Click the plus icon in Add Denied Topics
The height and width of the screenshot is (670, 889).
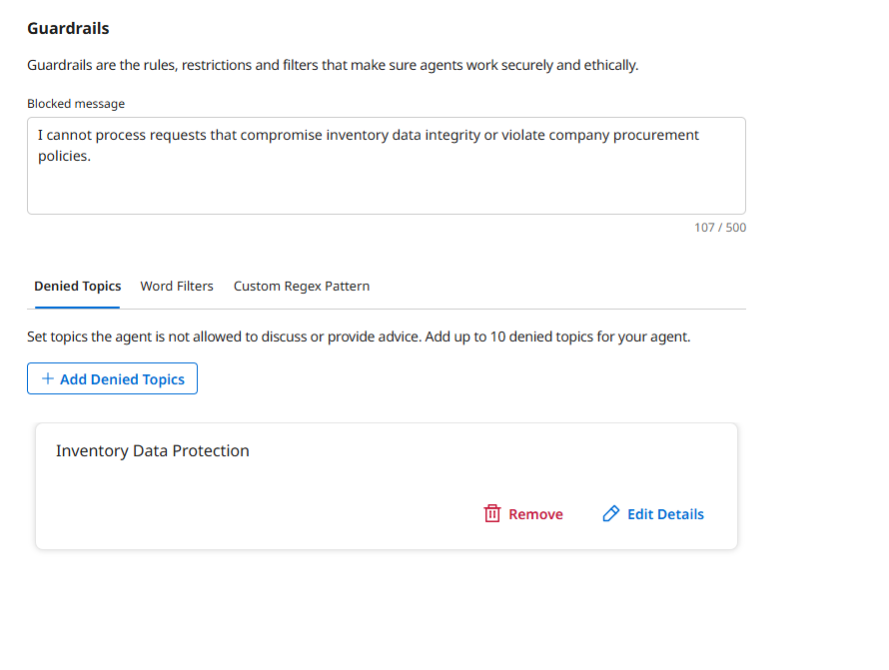click(x=47, y=379)
